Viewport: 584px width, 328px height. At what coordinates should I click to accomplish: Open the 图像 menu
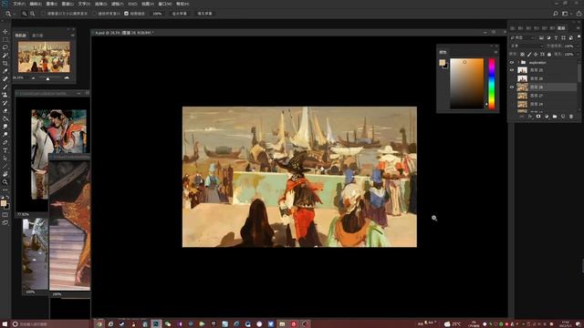(x=51, y=4)
